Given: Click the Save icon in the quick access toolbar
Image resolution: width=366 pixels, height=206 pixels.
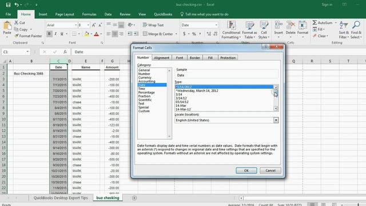Looking at the screenshot, I should coord(8,5).
